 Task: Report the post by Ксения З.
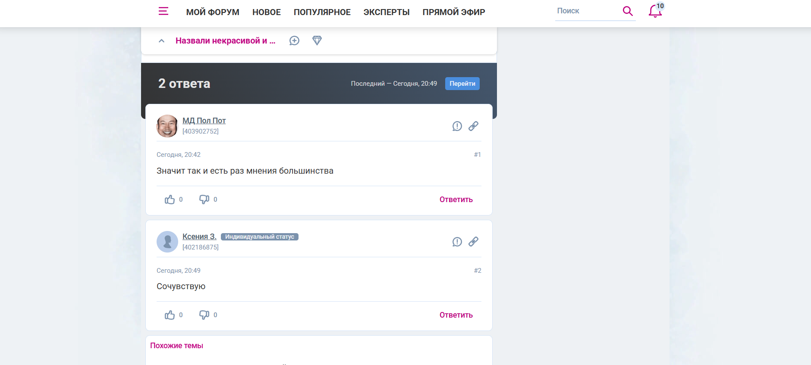click(457, 242)
